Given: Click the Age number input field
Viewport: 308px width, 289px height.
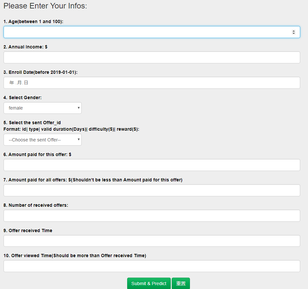Looking at the screenshot, I should pos(152,32).
